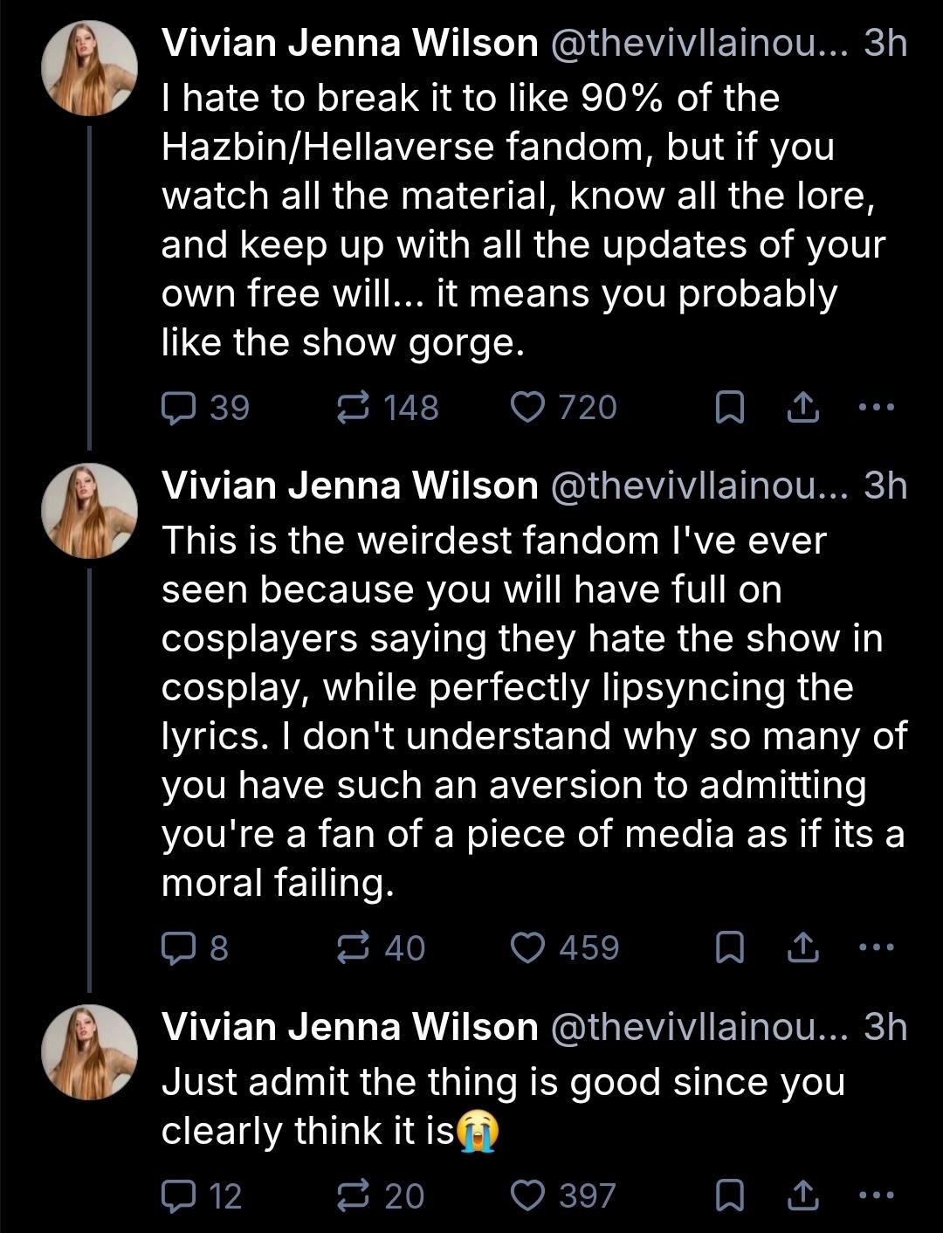Image resolution: width=943 pixels, height=1233 pixels.
Task: Open first tweet's 3h timestamp
Action: point(885,43)
